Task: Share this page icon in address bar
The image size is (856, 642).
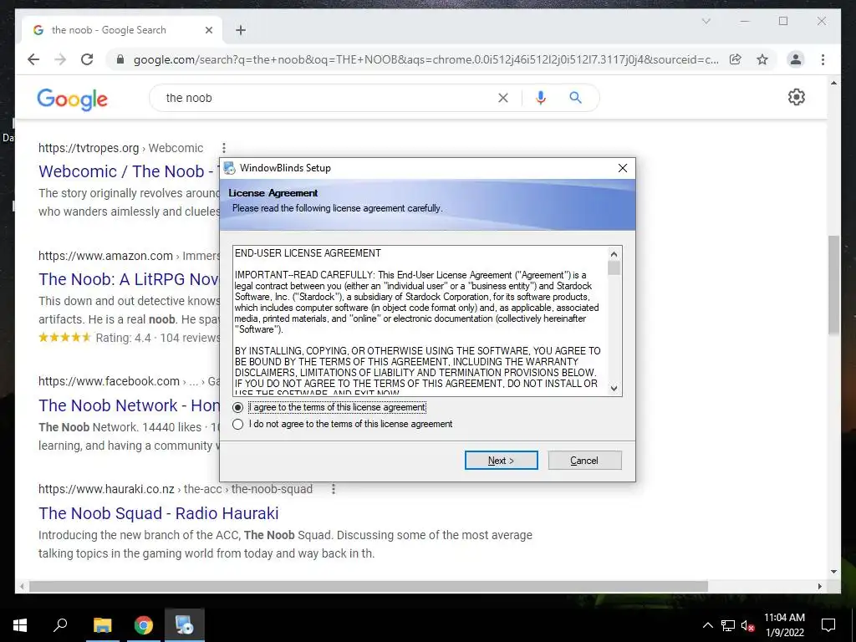Action: [x=736, y=59]
